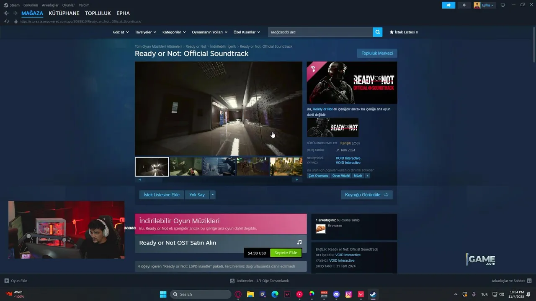Open the Windows Start menu

pos(163,294)
